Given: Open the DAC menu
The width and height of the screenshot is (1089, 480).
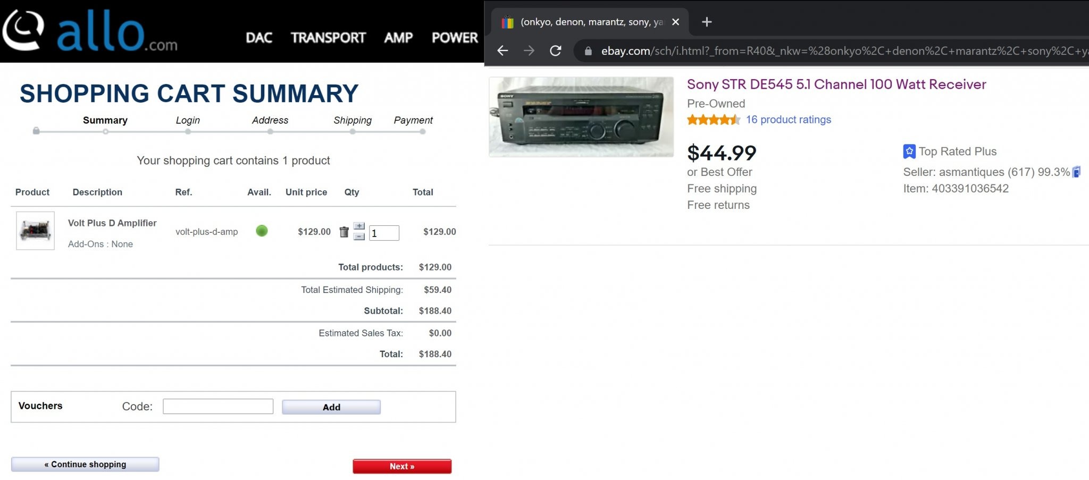Looking at the screenshot, I should (259, 38).
